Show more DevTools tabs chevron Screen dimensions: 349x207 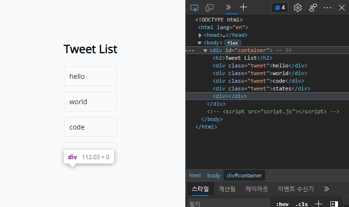(x=228, y=7)
